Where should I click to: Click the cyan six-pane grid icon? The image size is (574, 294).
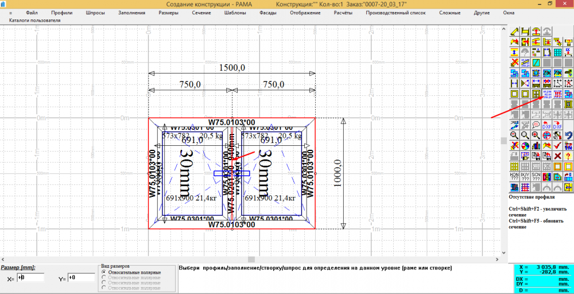[558, 52]
